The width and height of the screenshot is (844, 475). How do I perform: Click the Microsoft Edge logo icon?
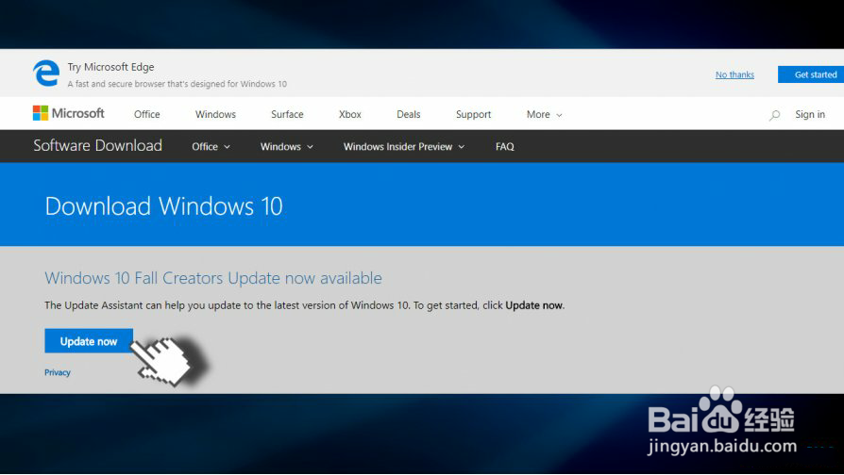(x=46, y=74)
